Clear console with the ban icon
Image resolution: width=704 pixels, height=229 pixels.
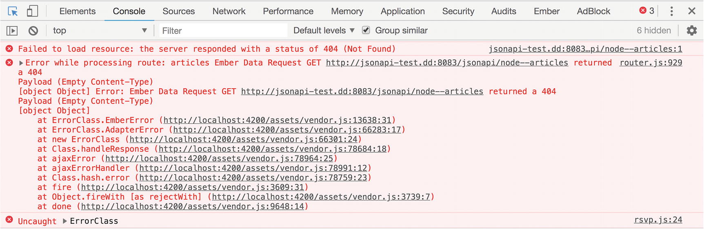tap(33, 31)
